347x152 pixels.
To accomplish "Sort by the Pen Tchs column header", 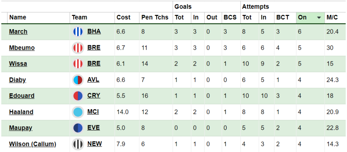I will tap(155, 18).
